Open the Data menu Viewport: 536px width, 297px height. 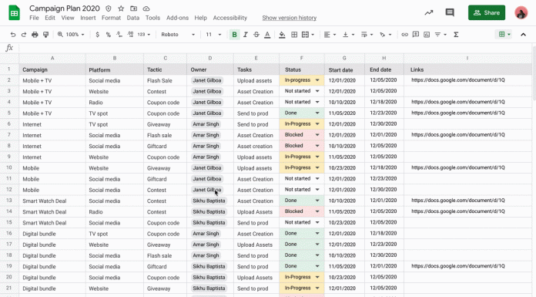click(133, 18)
